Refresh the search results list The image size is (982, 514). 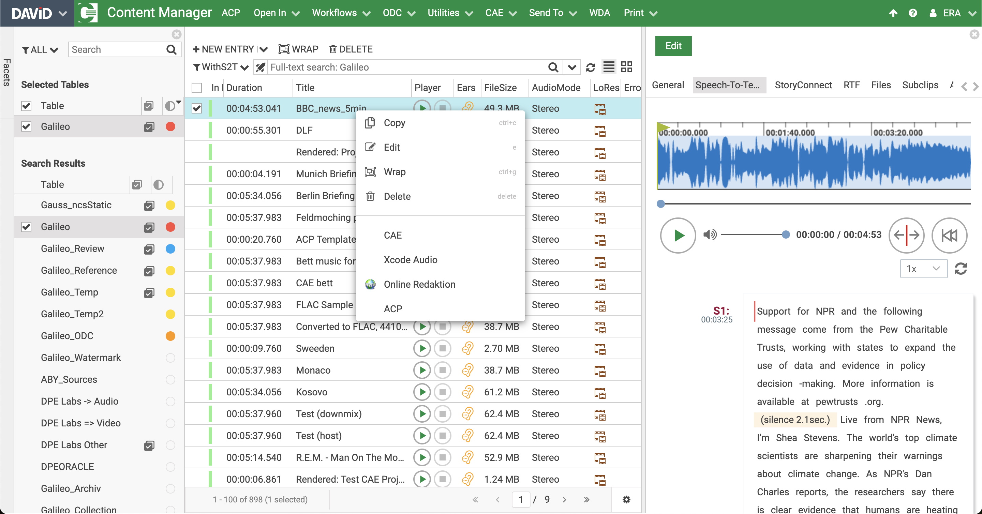coord(591,68)
